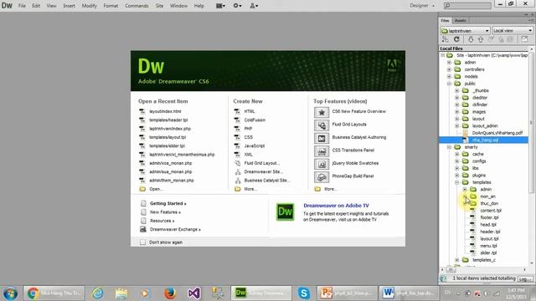Open the Modify menu
Viewport: 536px width, 301px height.
point(90,6)
